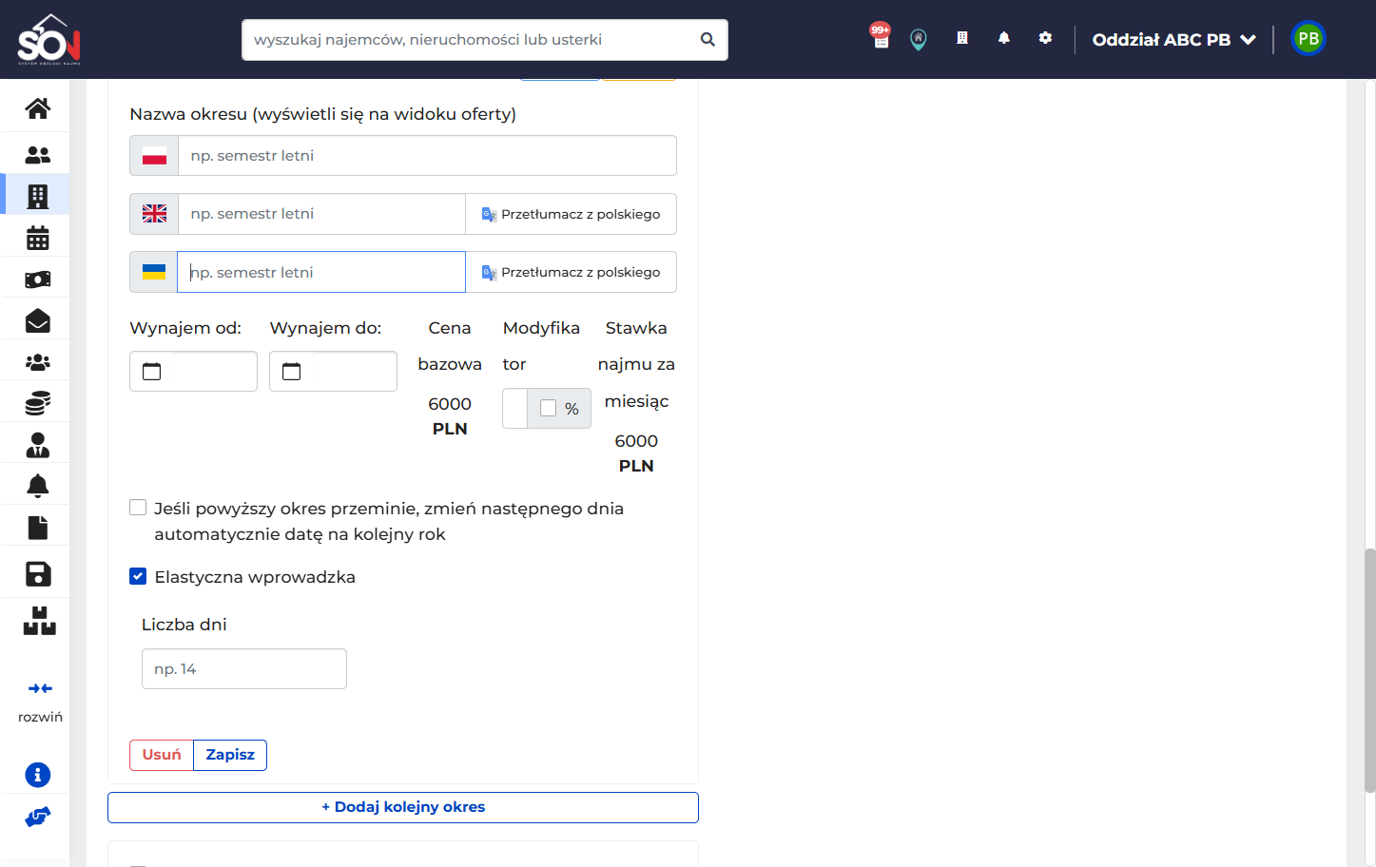Open the calendar icon in sidebar
The height and width of the screenshot is (867, 1376).
coord(38,238)
